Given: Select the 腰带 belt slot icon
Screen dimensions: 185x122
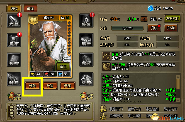Looking at the screenshot, I should (86, 40).
